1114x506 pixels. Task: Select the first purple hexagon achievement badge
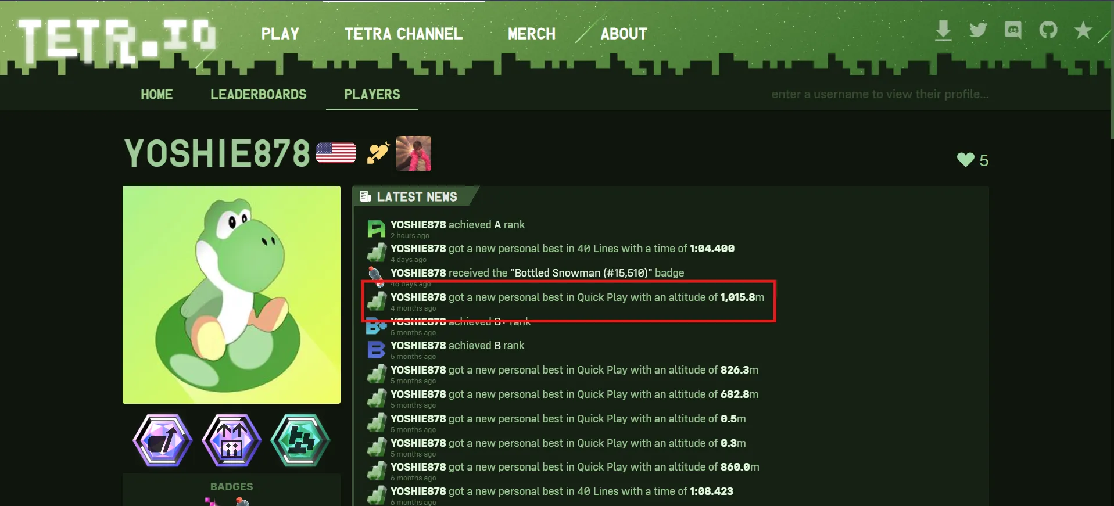[162, 440]
